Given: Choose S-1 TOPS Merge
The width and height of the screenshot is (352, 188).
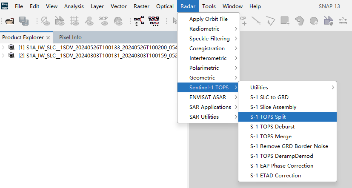Looking at the screenshot, I should [x=288, y=137].
